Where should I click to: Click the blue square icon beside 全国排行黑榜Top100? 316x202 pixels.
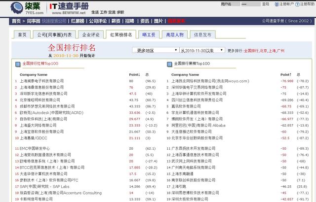click(169, 65)
